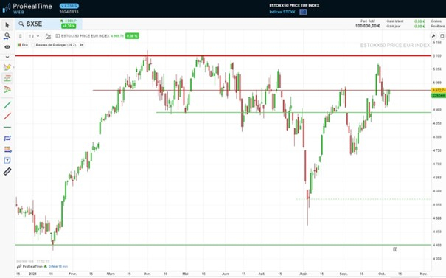Open the chart style icon beside timeframe

tap(48, 36)
